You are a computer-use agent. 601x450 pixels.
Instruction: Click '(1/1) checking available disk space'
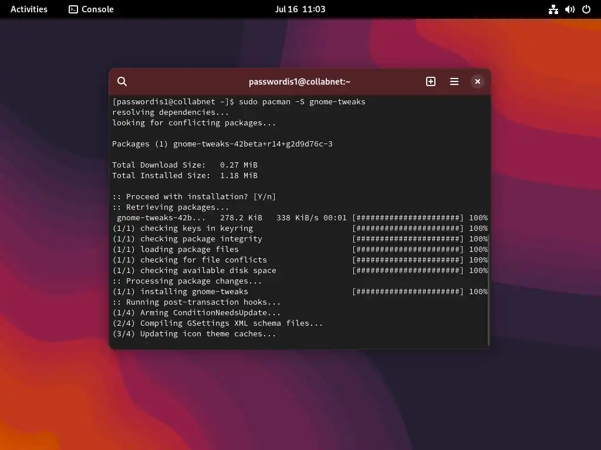click(x=194, y=271)
